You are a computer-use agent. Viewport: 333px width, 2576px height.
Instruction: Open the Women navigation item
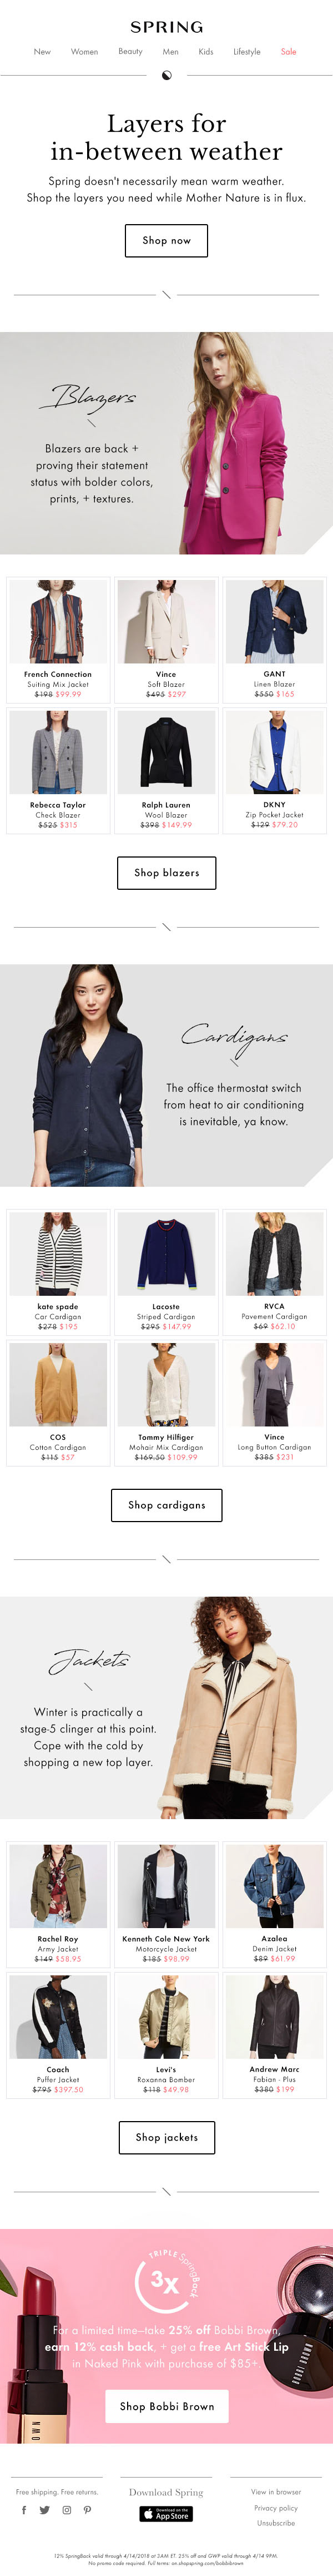[x=84, y=52]
